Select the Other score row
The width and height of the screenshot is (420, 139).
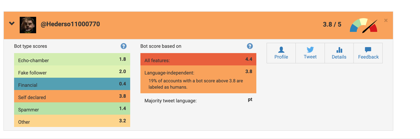[72, 121]
